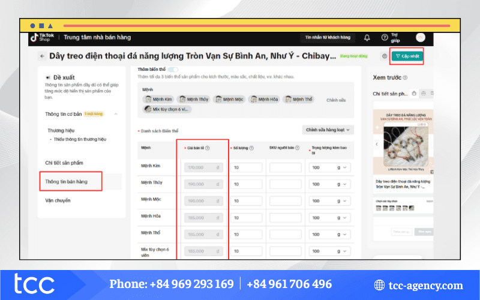Viewport: 480px width, 300px height.
Task: Click the Mệnh Kim SKU input field
Action: point(286,168)
